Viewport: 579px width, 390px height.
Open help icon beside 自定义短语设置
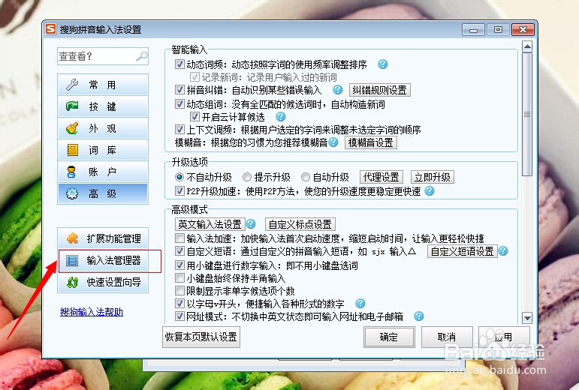point(503,251)
